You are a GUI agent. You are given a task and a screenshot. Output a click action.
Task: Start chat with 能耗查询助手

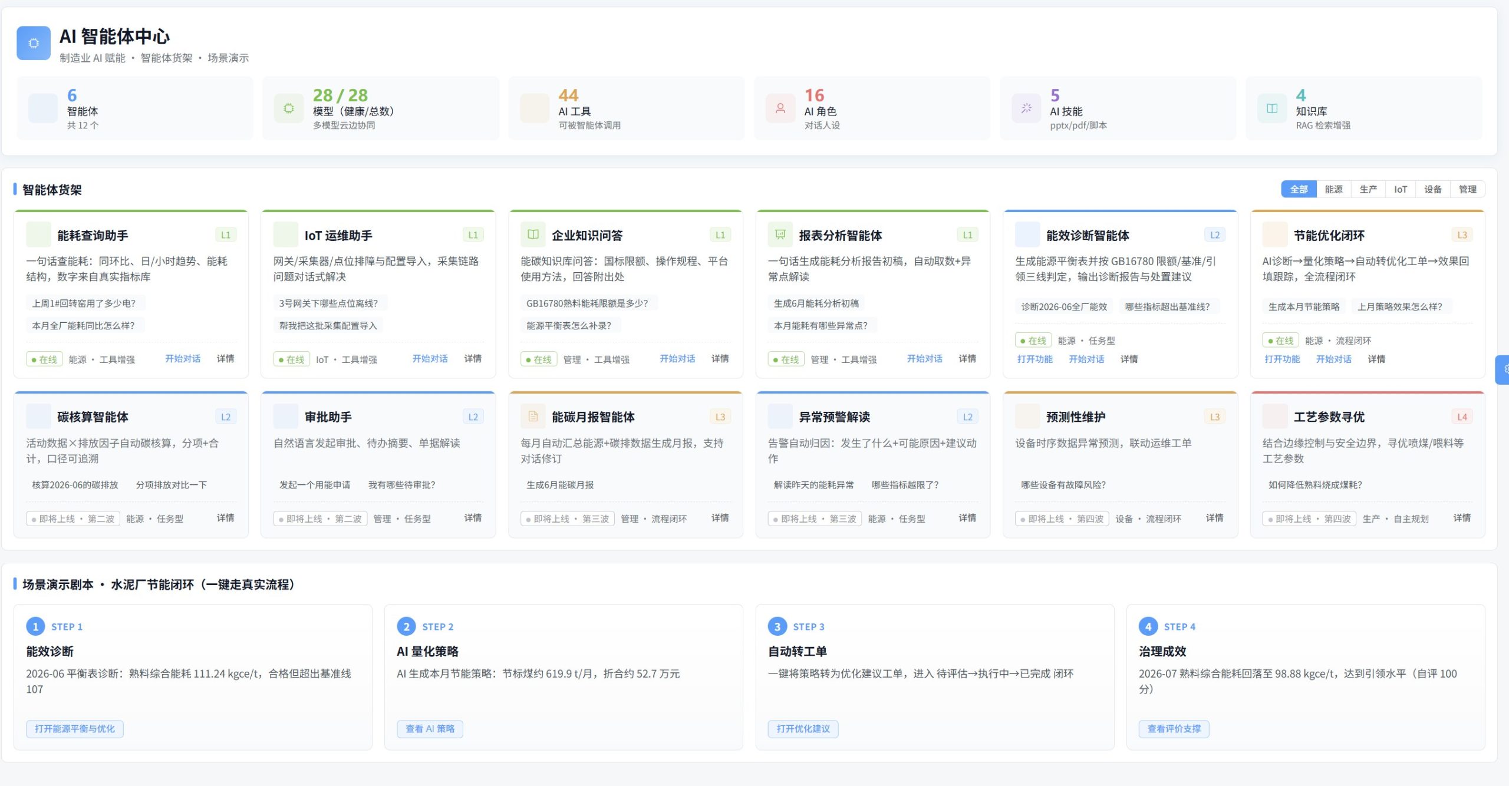[183, 358]
